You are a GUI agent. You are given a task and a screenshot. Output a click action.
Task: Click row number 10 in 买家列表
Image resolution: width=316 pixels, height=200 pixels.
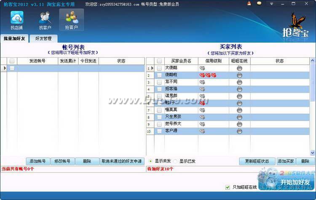pos(149,131)
